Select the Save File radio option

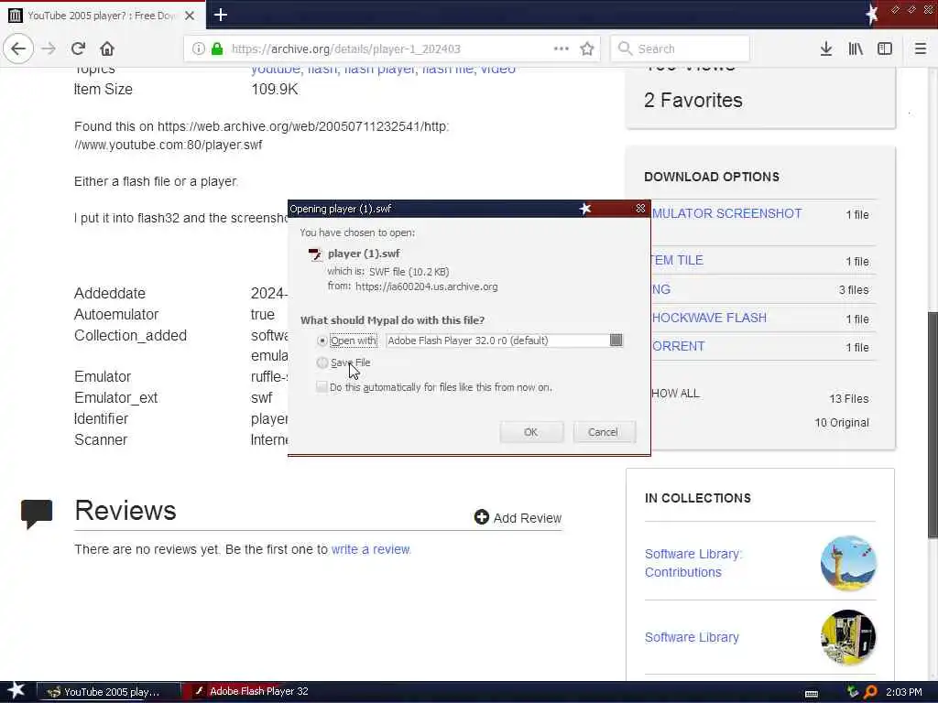click(322, 362)
